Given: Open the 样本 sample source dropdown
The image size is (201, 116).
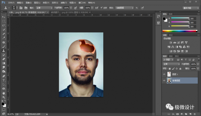Looking at the screenshot, I should click(125, 8).
